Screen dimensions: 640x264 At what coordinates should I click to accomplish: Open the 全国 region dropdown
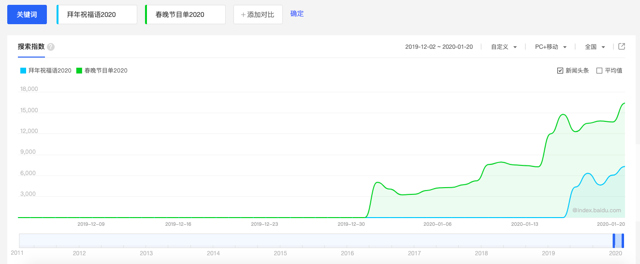coord(595,47)
